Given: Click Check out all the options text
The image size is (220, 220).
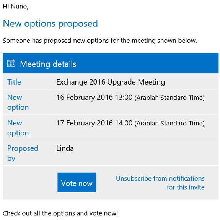Looking at the screenshot, I should [x=60, y=213].
